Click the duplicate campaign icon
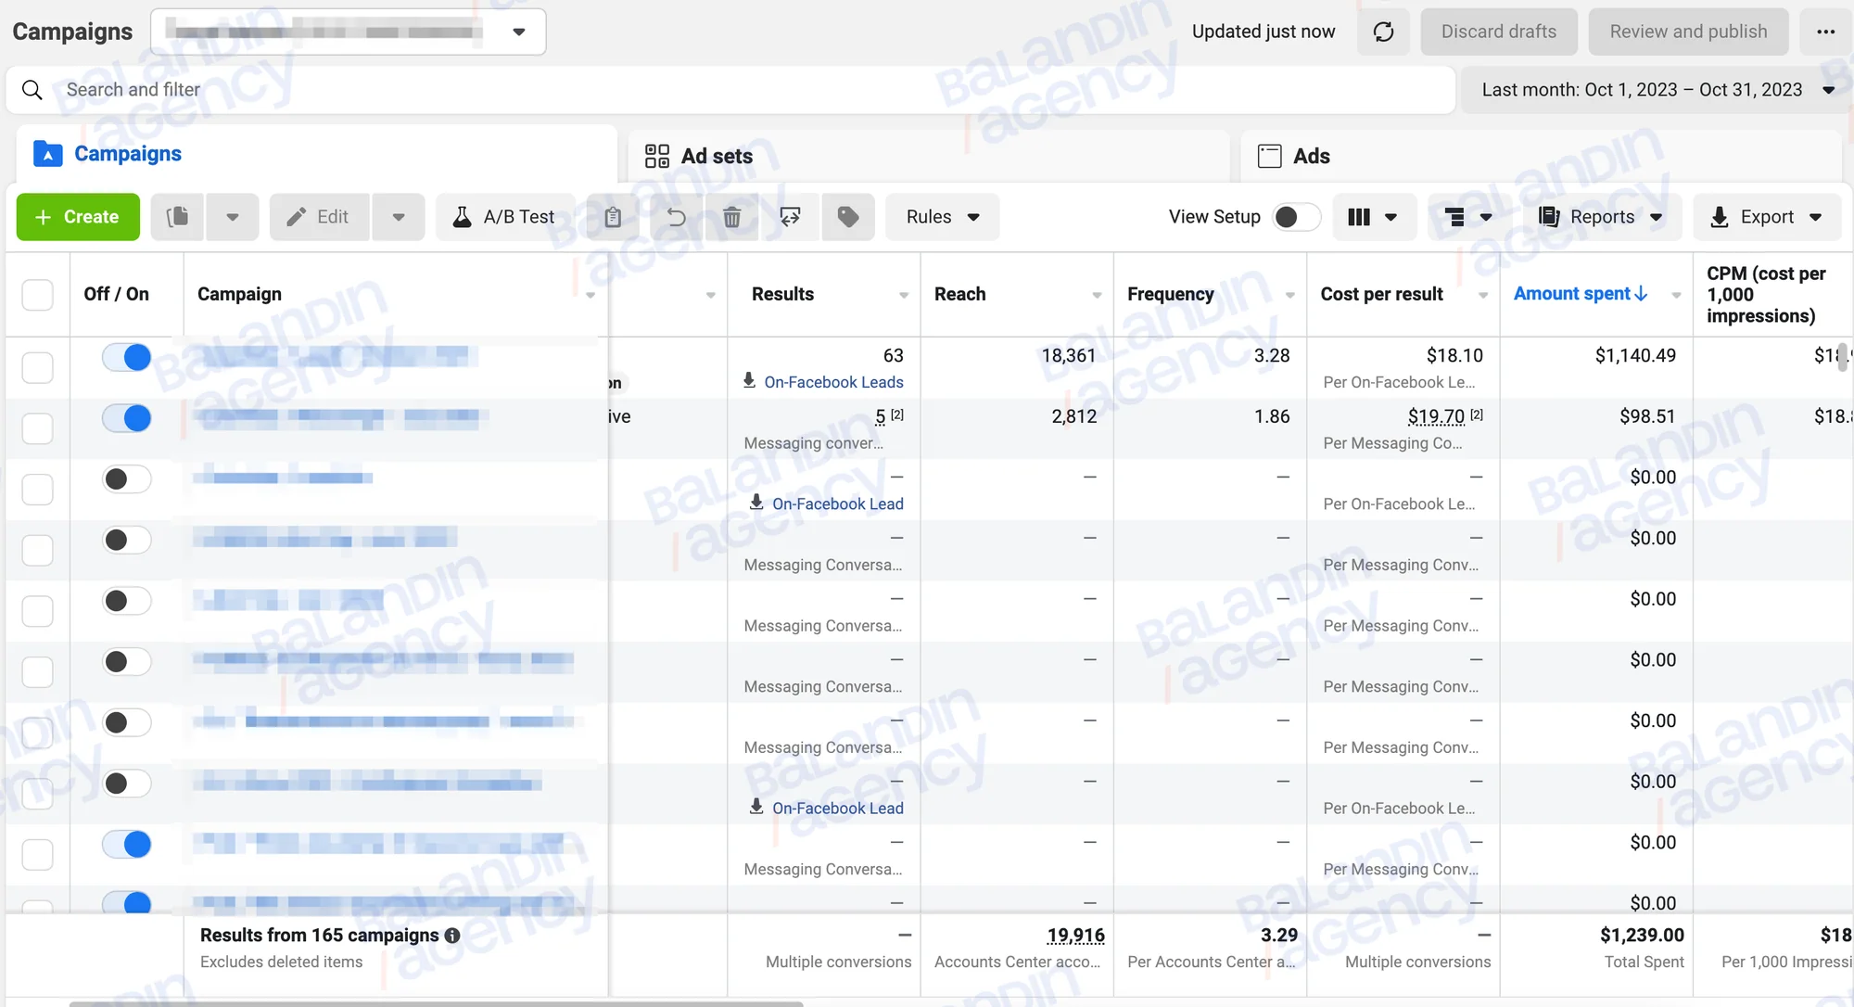The image size is (1854, 1007). coord(177,217)
